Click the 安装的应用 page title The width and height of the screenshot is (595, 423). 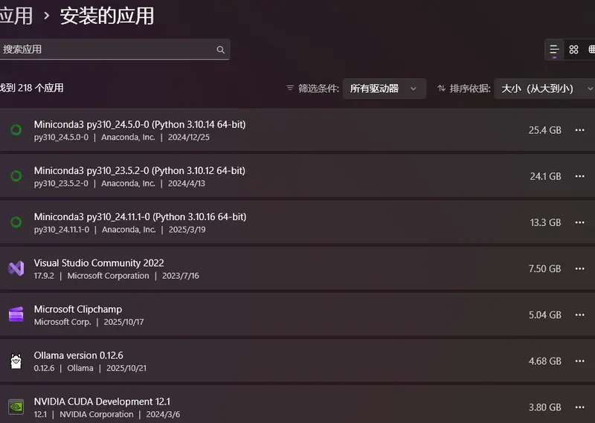click(106, 16)
